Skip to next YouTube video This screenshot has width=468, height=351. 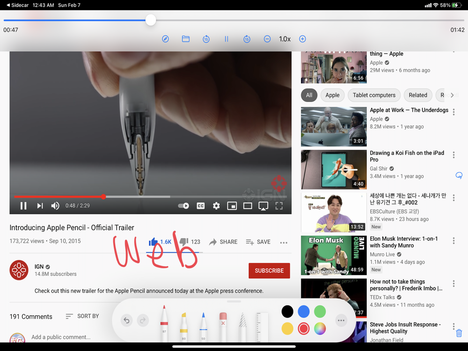(40, 205)
